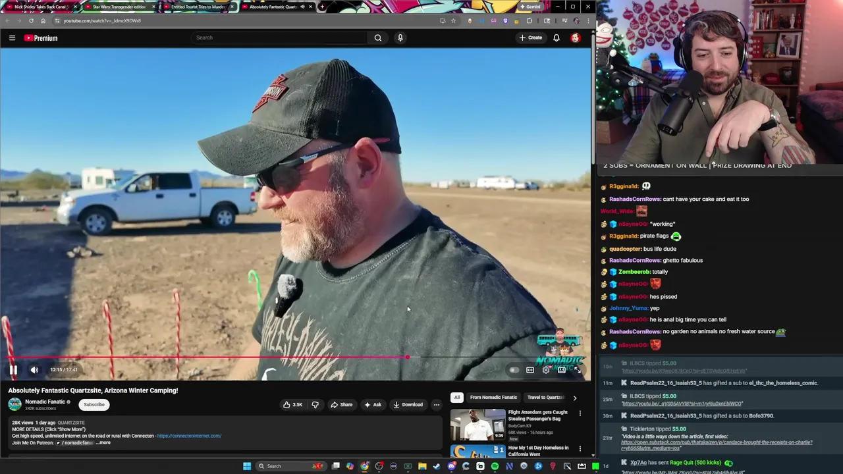Mute the video with the volume icon
The image size is (843, 474).
point(34,369)
